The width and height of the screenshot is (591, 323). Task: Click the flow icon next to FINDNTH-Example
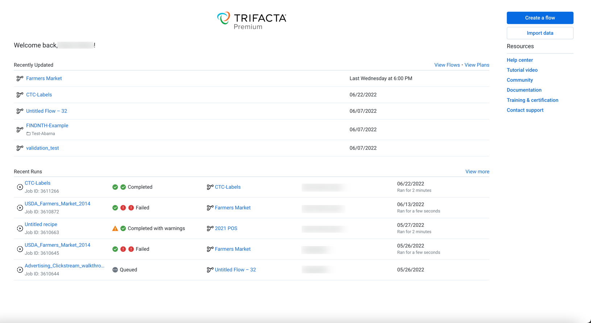[20, 130]
